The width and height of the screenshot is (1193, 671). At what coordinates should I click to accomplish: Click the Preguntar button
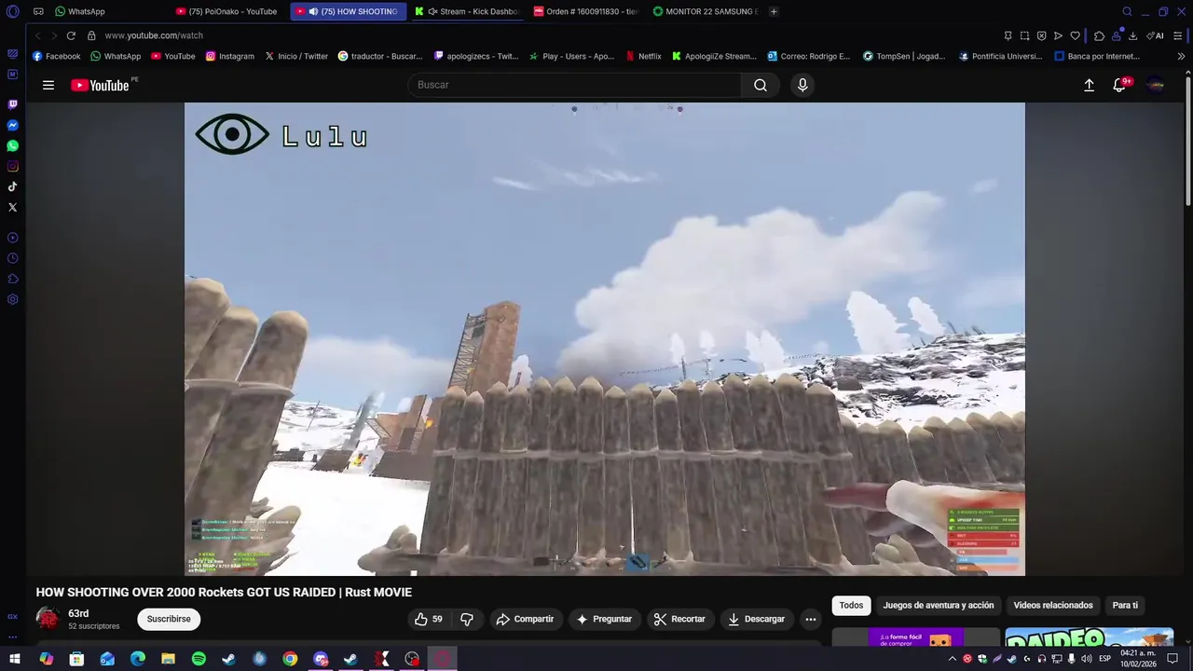(604, 619)
